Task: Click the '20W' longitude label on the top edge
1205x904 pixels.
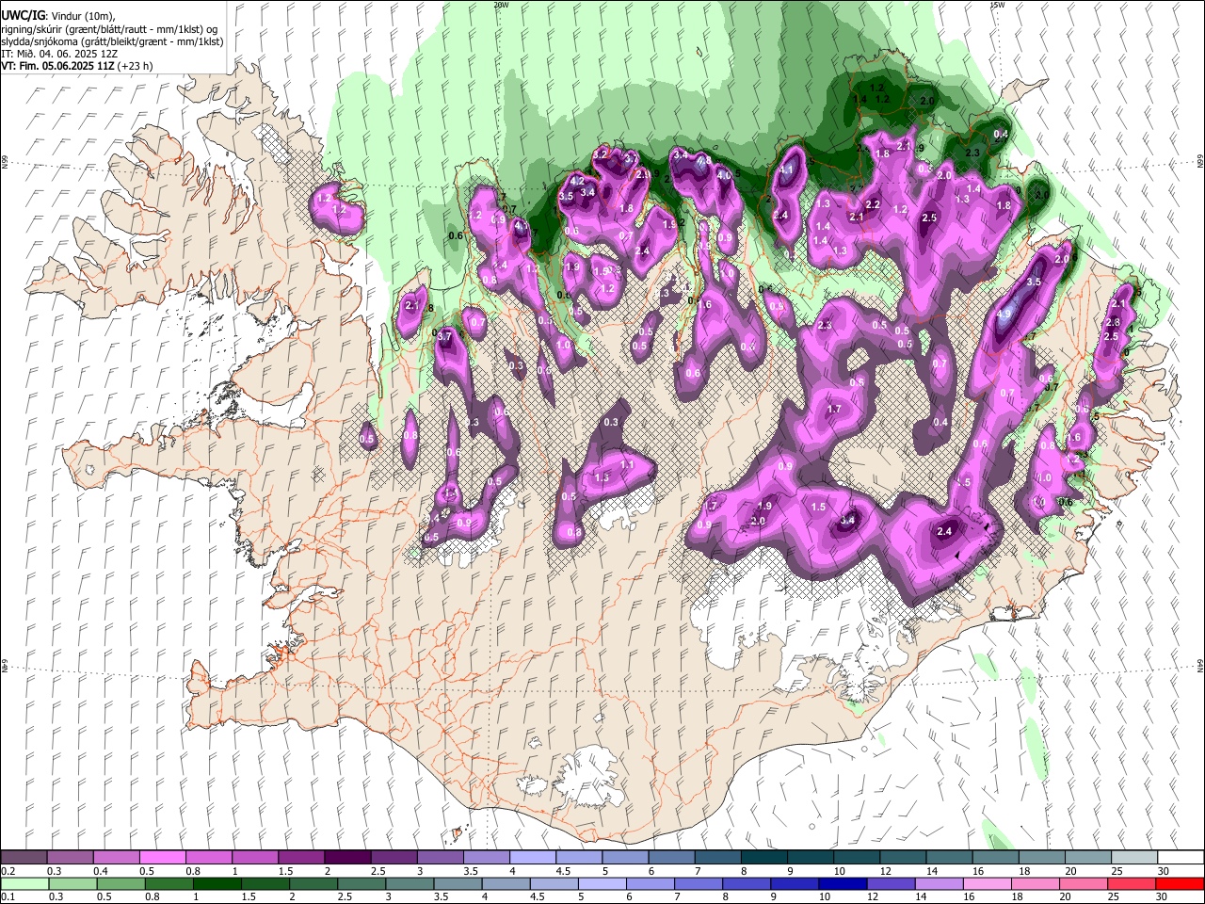Action: tap(501, 5)
